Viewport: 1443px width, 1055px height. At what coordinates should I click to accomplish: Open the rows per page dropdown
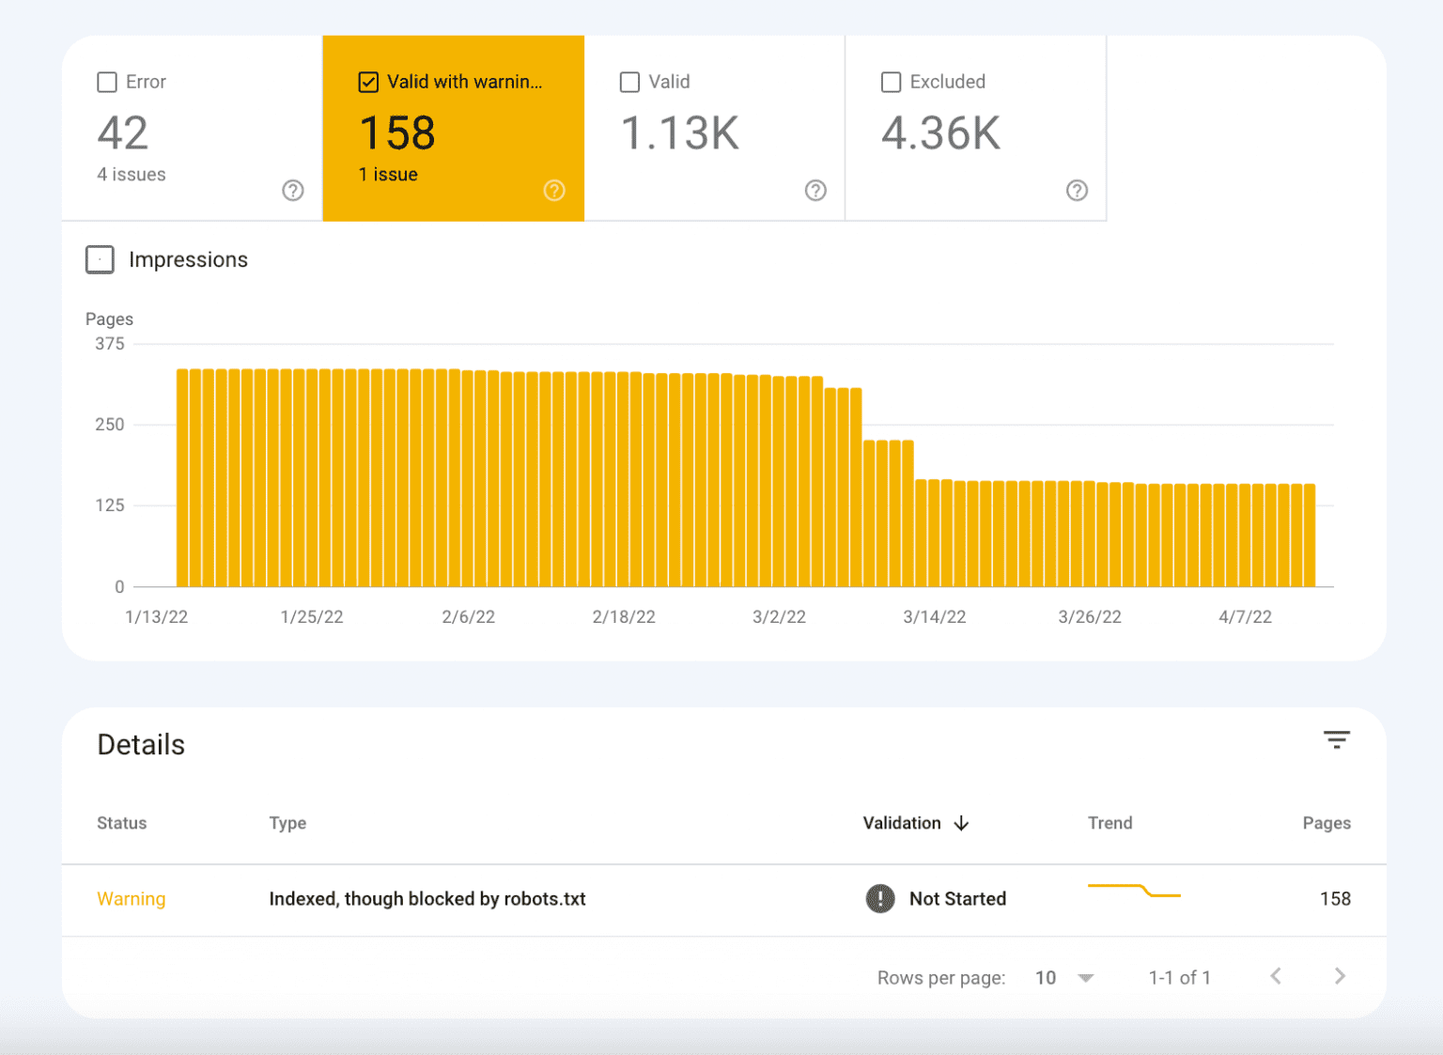[1064, 977]
